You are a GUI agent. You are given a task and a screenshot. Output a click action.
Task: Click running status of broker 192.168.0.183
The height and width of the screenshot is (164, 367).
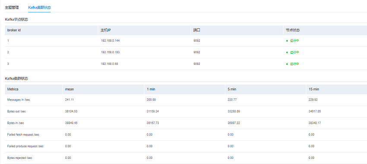pos(293,52)
